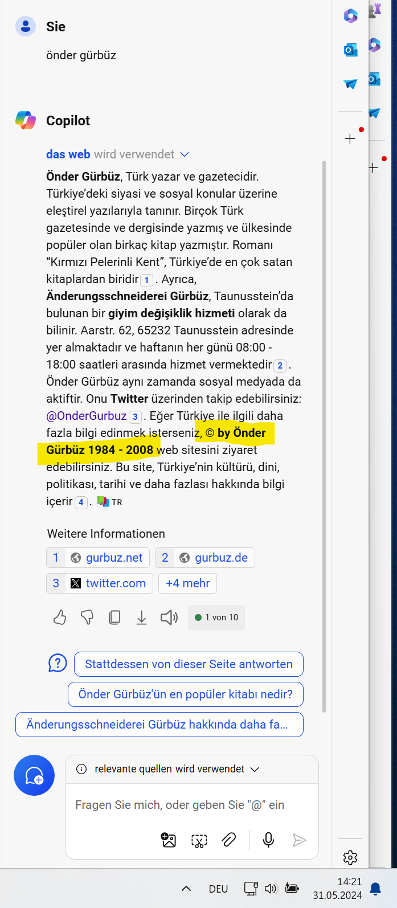Expand 'relevante quellen wird verwendet' dropdown
Viewport: 397px width, 908px height.
point(255,769)
